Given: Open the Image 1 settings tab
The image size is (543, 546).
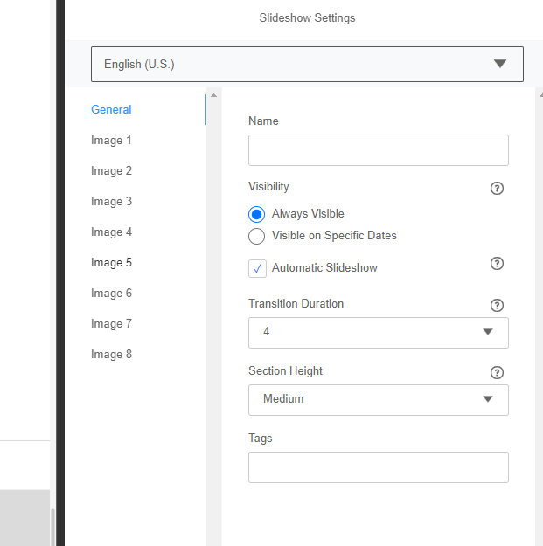Looking at the screenshot, I should [x=111, y=141].
